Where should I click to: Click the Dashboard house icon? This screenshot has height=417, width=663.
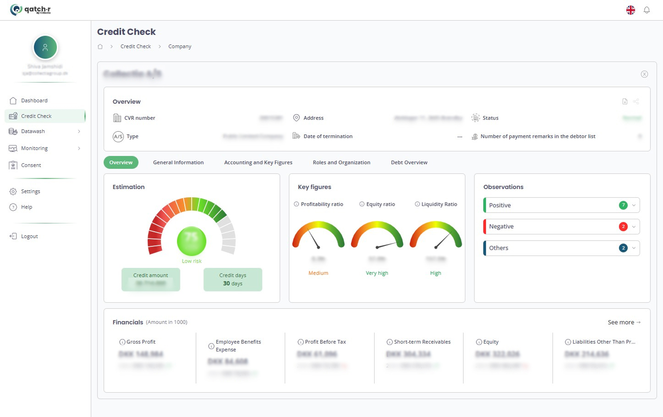[x=13, y=100]
